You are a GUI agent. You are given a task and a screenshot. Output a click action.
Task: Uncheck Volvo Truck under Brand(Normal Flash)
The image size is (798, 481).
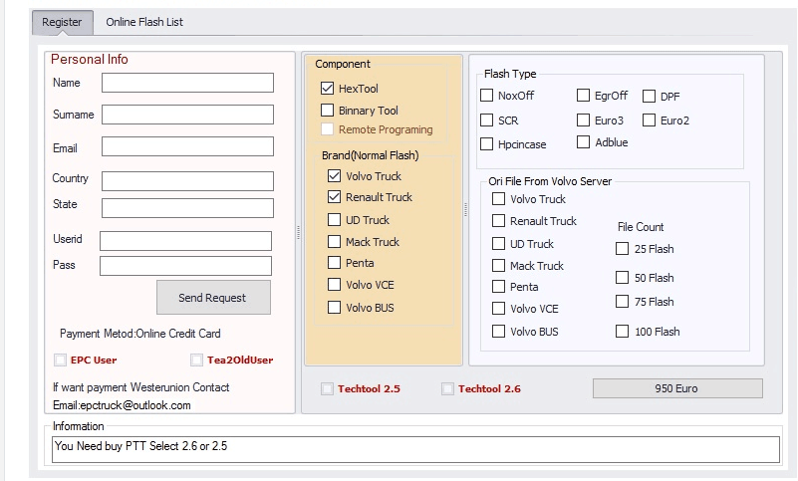click(335, 176)
